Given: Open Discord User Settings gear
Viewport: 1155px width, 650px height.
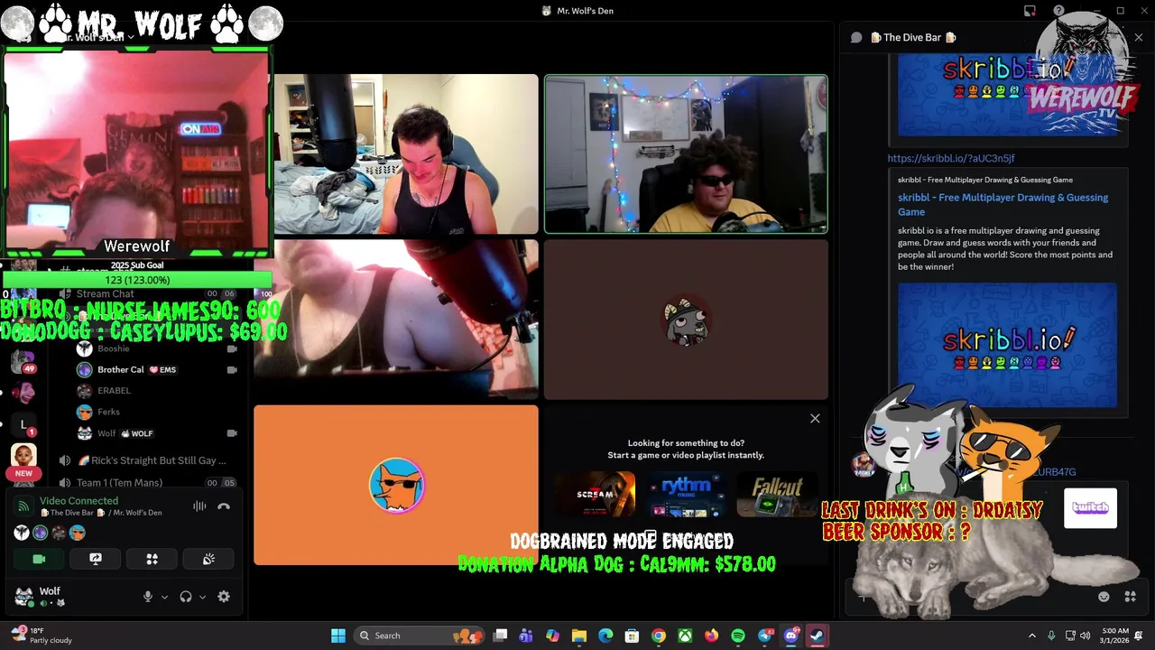Looking at the screenshot, I should pyautogui.click(x=224, y=597).
